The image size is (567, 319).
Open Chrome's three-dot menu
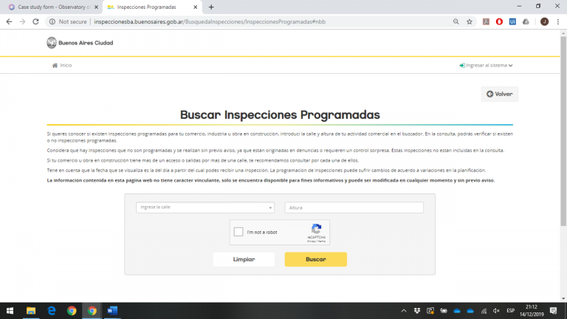pyautogui.click(x=557, y=22)
